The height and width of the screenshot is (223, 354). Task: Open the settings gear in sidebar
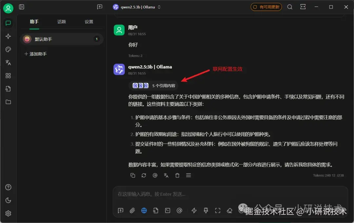8,213
